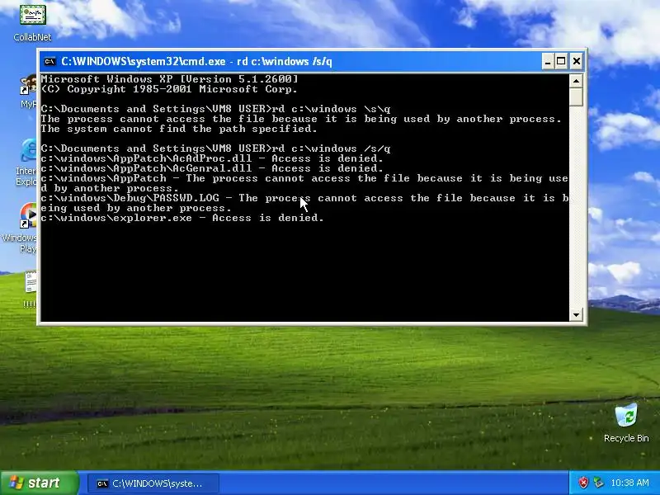Select the Internet Explorer desktop icon

click(x=28, y=162)
